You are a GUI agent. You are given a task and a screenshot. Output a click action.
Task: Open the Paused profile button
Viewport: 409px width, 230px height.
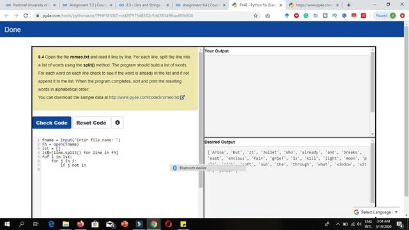click(x=385, y=15)
